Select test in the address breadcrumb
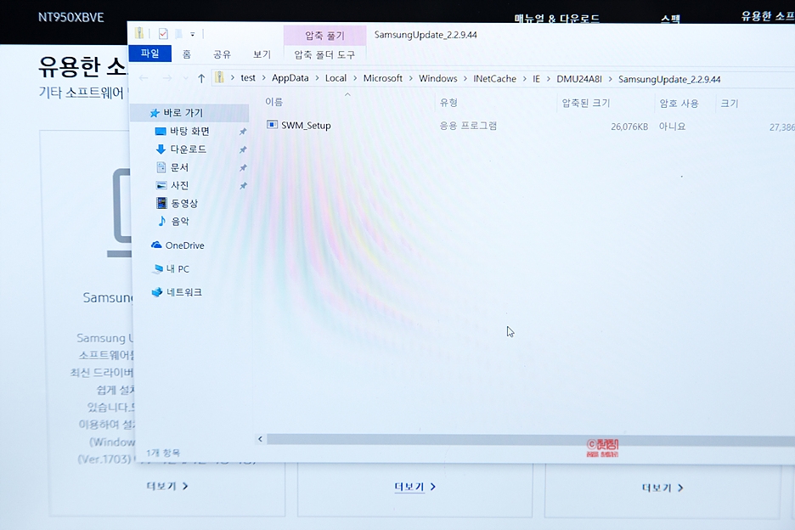The width and height of the screenshot is (795, 530). click(x=248, y=77)
